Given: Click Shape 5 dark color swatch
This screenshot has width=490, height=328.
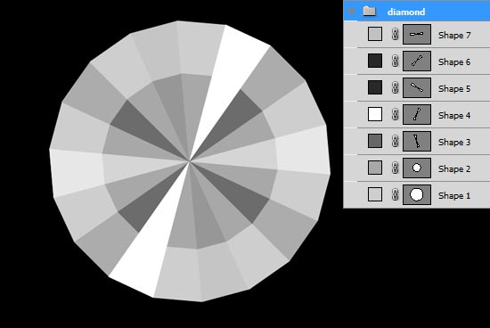Looking at the screenshot, I should 375,87.
